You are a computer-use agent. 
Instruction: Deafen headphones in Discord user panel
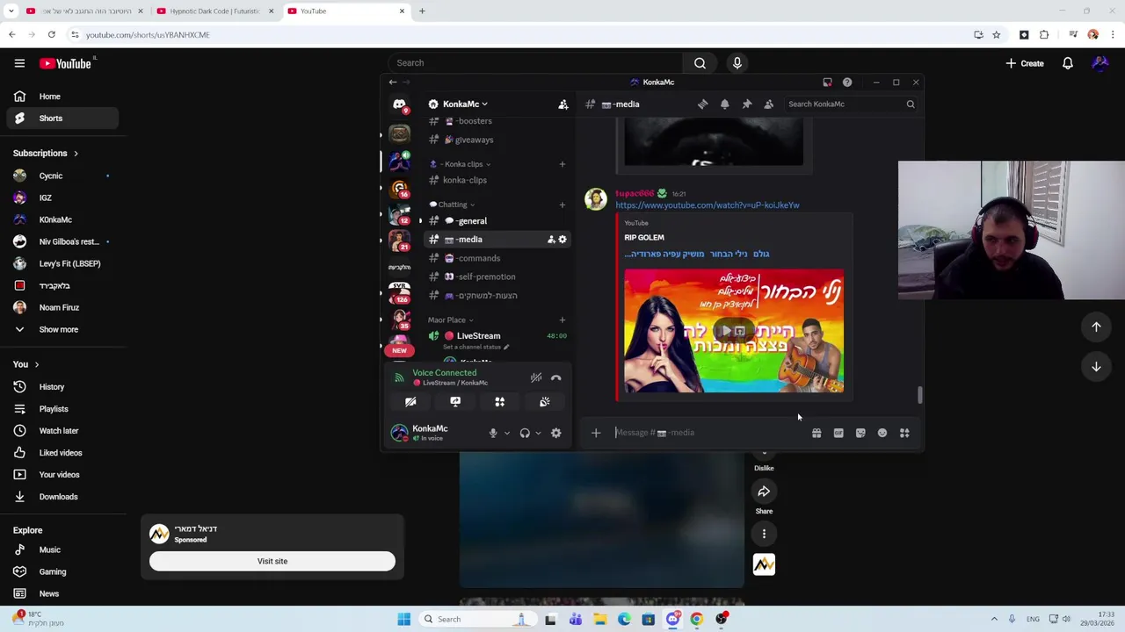(525, 433)
